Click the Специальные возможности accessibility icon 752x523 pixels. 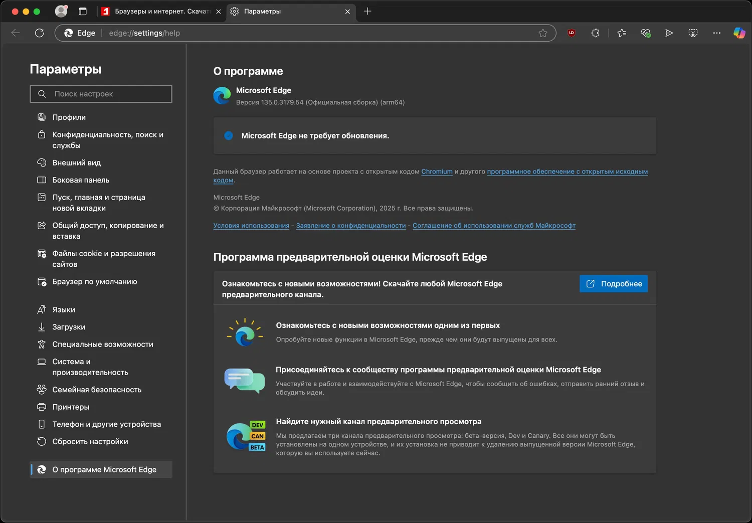[42, 344]
